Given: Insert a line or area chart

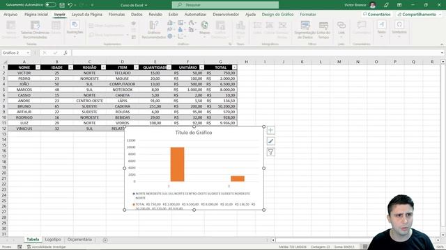Looking at the screenshot, I should 170,29.
